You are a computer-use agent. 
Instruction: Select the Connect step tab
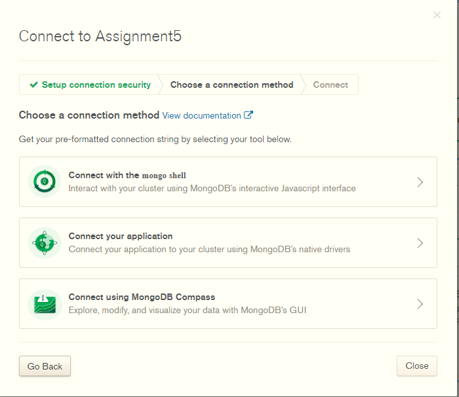click(x=330, y=85)
